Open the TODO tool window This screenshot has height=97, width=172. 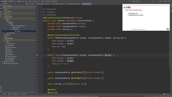tap(24, 94)
